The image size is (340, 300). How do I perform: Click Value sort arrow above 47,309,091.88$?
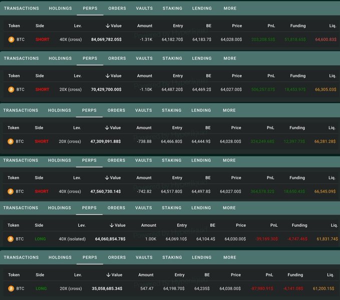click(x=107, y=127)
